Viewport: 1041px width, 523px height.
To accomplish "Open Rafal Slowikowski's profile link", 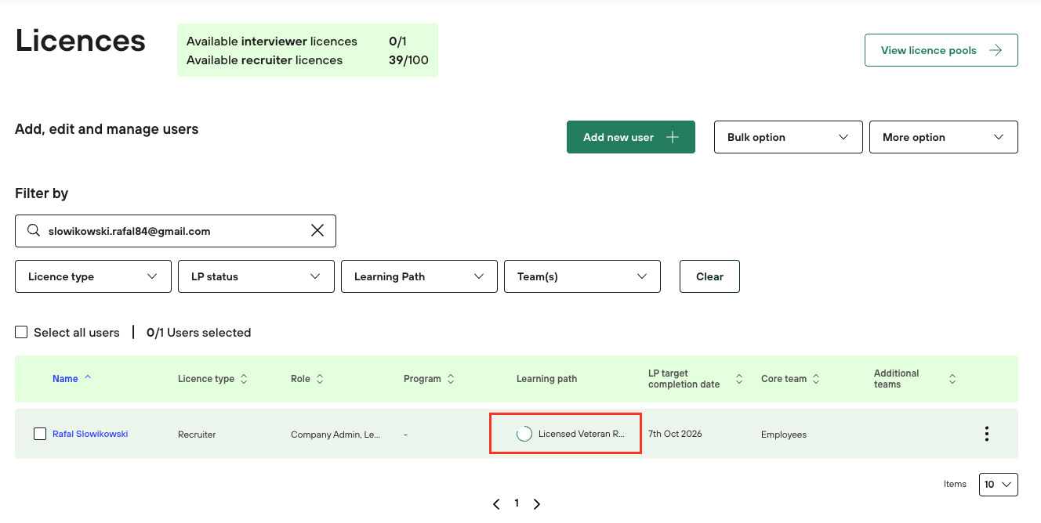I will pos(90,434).
